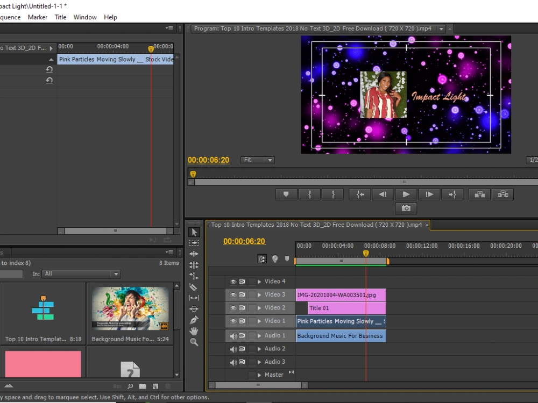Reset first effect in Effect Controls

click(49, 69)
